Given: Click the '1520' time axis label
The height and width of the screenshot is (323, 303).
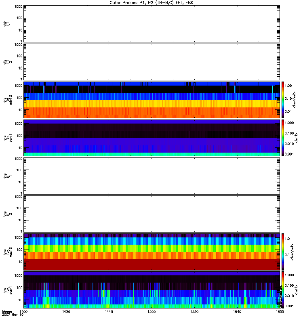Looking at the screenshot, I should tap(194, 311).
